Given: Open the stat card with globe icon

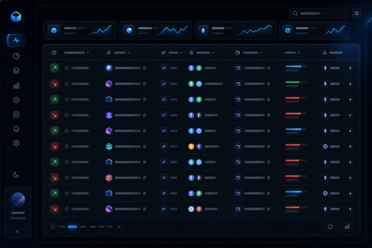Looking at the screenshot, I should pyautogui.click(x=314, y=31).
